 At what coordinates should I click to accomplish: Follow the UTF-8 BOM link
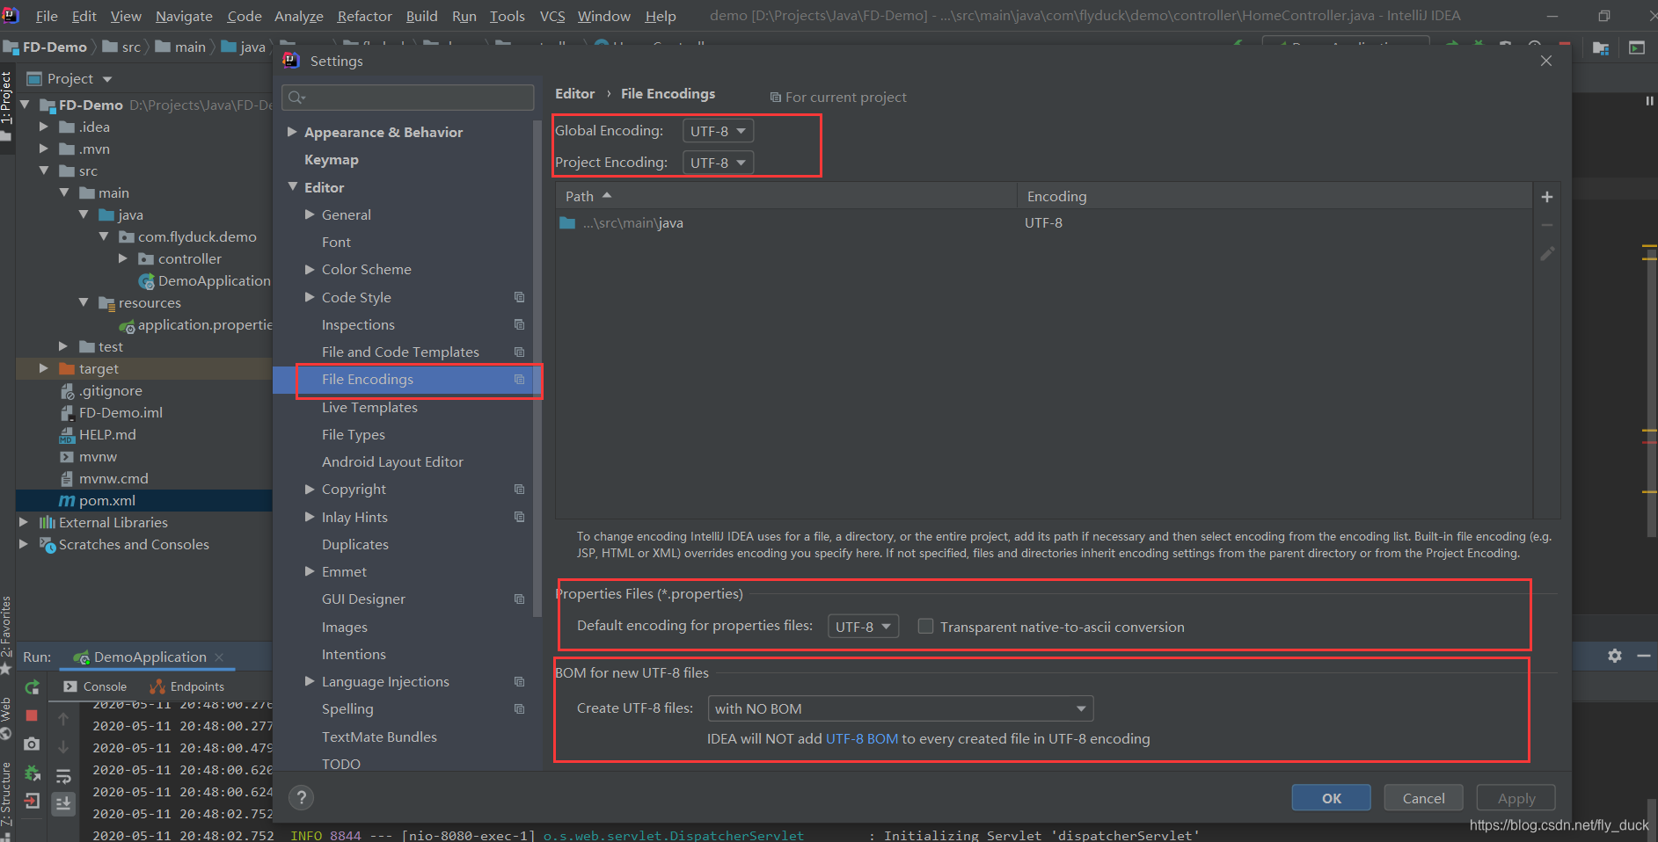tap(861, 739)
